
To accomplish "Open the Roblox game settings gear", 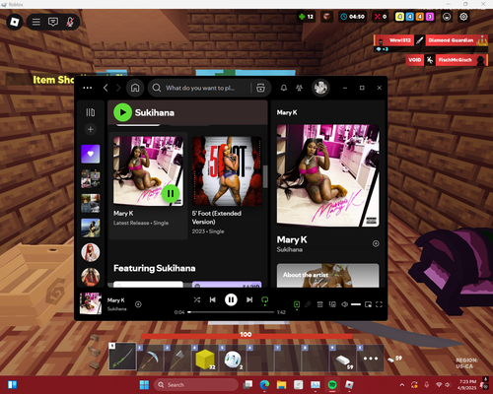I will pyautogui.click(x=463, y=17).
